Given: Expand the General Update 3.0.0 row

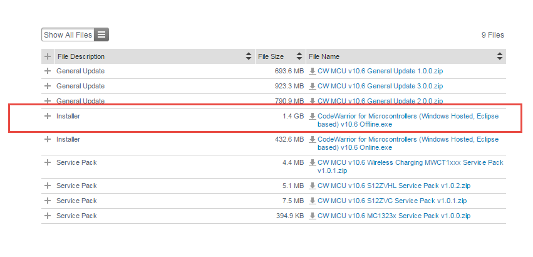Looking at the screenshot, I should click(x=48, y=86).
